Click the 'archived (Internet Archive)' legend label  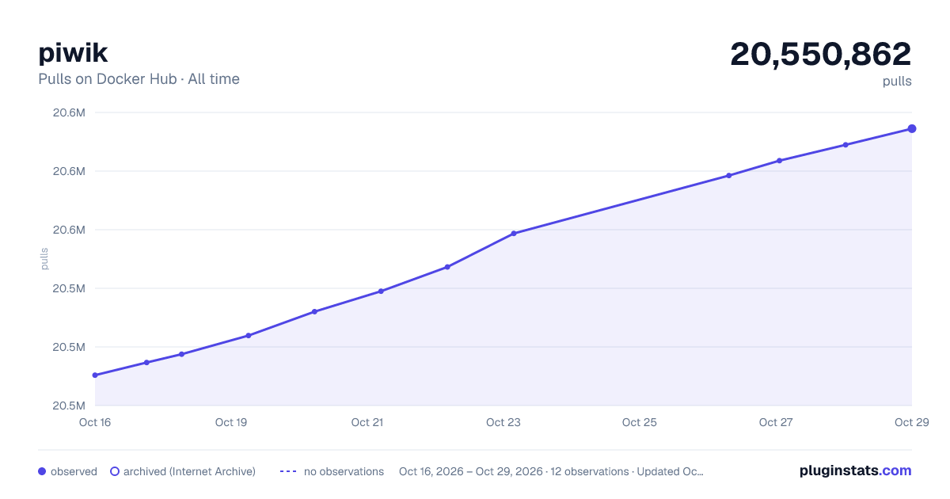pos(189,471)
